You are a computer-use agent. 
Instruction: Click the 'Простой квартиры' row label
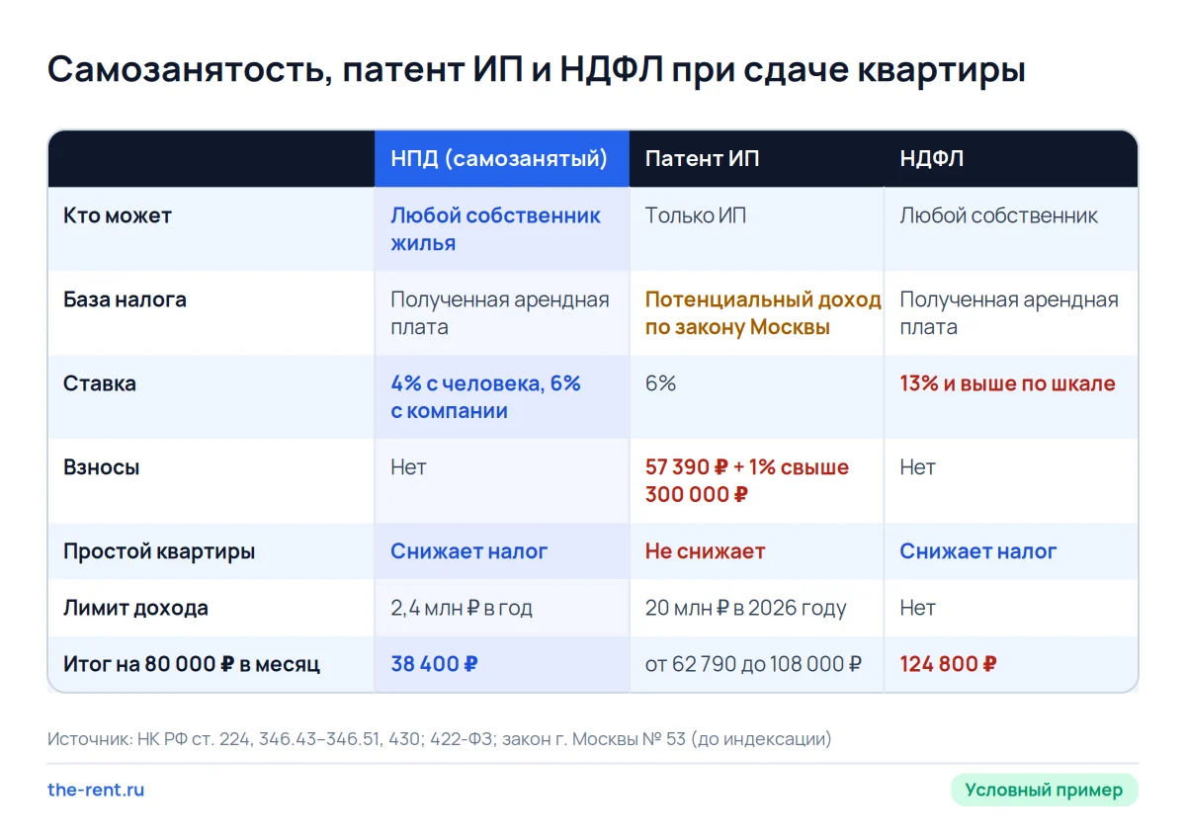[x=159, y=551]
